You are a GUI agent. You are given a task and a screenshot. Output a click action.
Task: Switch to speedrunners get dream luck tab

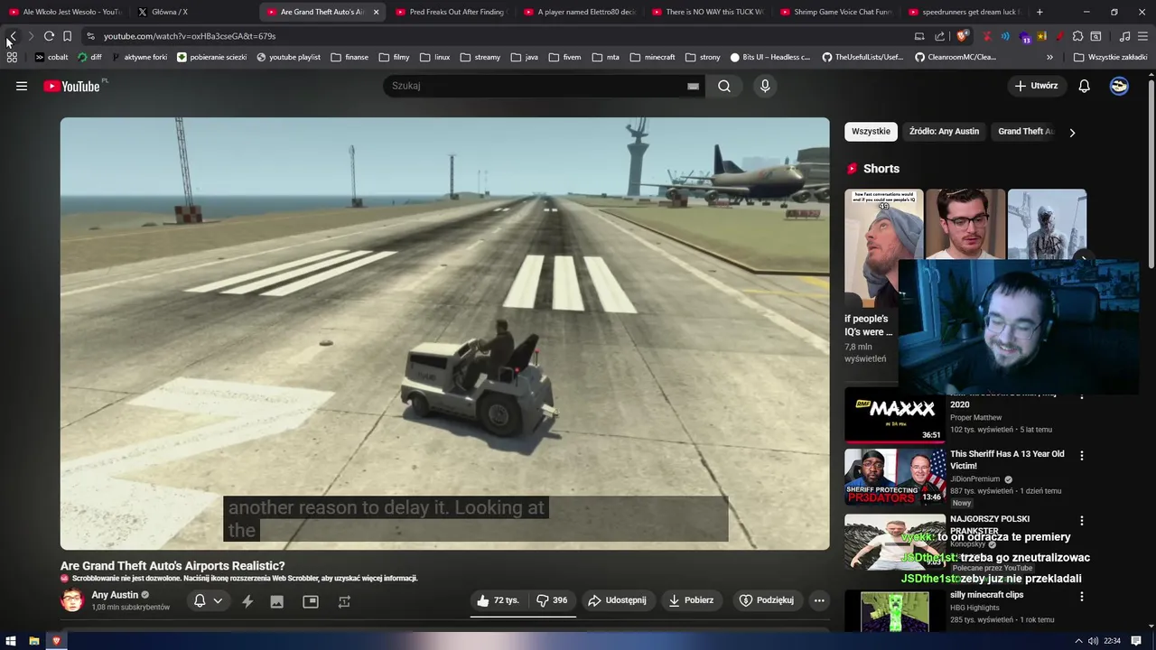(x=965, y=12)
